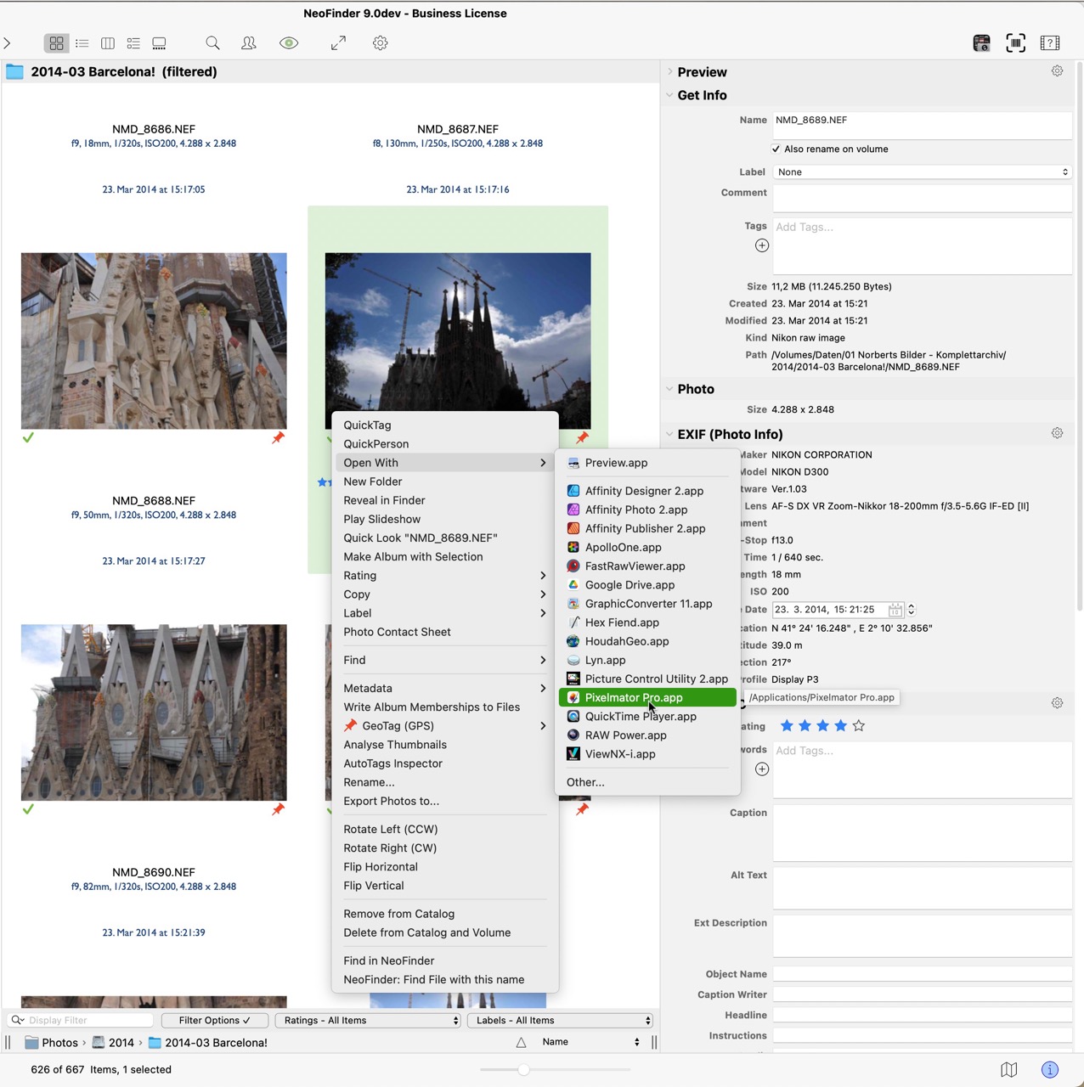Set rating to the fourth star
Screen dimensions: 1084x1087
[x=840, y=726]
